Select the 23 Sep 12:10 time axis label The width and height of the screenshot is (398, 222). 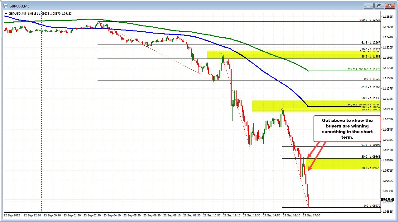pyautogui.click(x=232, y=215)
